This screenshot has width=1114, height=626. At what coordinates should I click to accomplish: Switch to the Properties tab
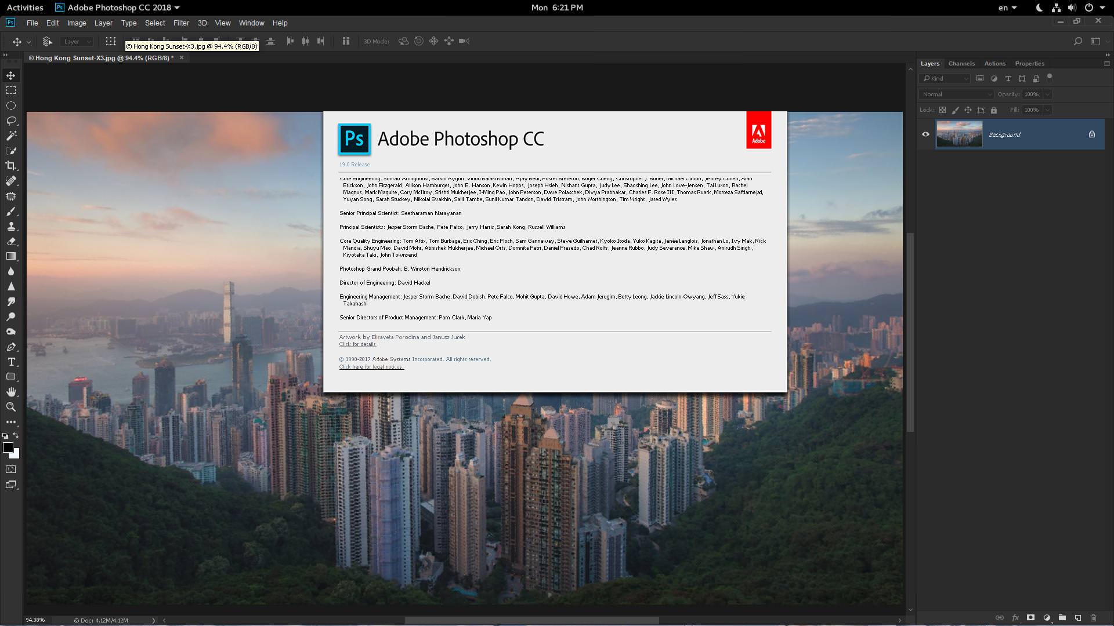1029,63
